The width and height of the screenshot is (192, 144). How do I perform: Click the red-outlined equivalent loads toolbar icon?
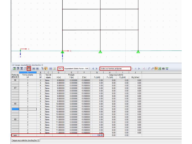[x=29, y=68]
